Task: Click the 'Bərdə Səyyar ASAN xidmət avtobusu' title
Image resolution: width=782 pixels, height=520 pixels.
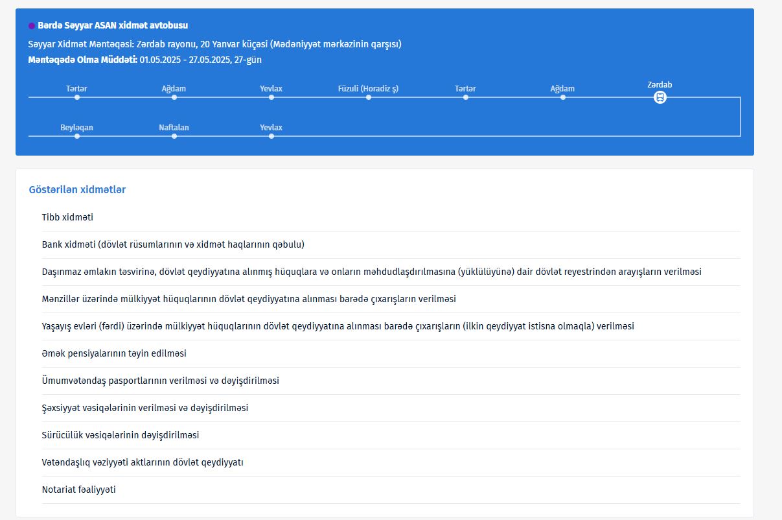Action: pyautogui.click(x=113, y=26)
